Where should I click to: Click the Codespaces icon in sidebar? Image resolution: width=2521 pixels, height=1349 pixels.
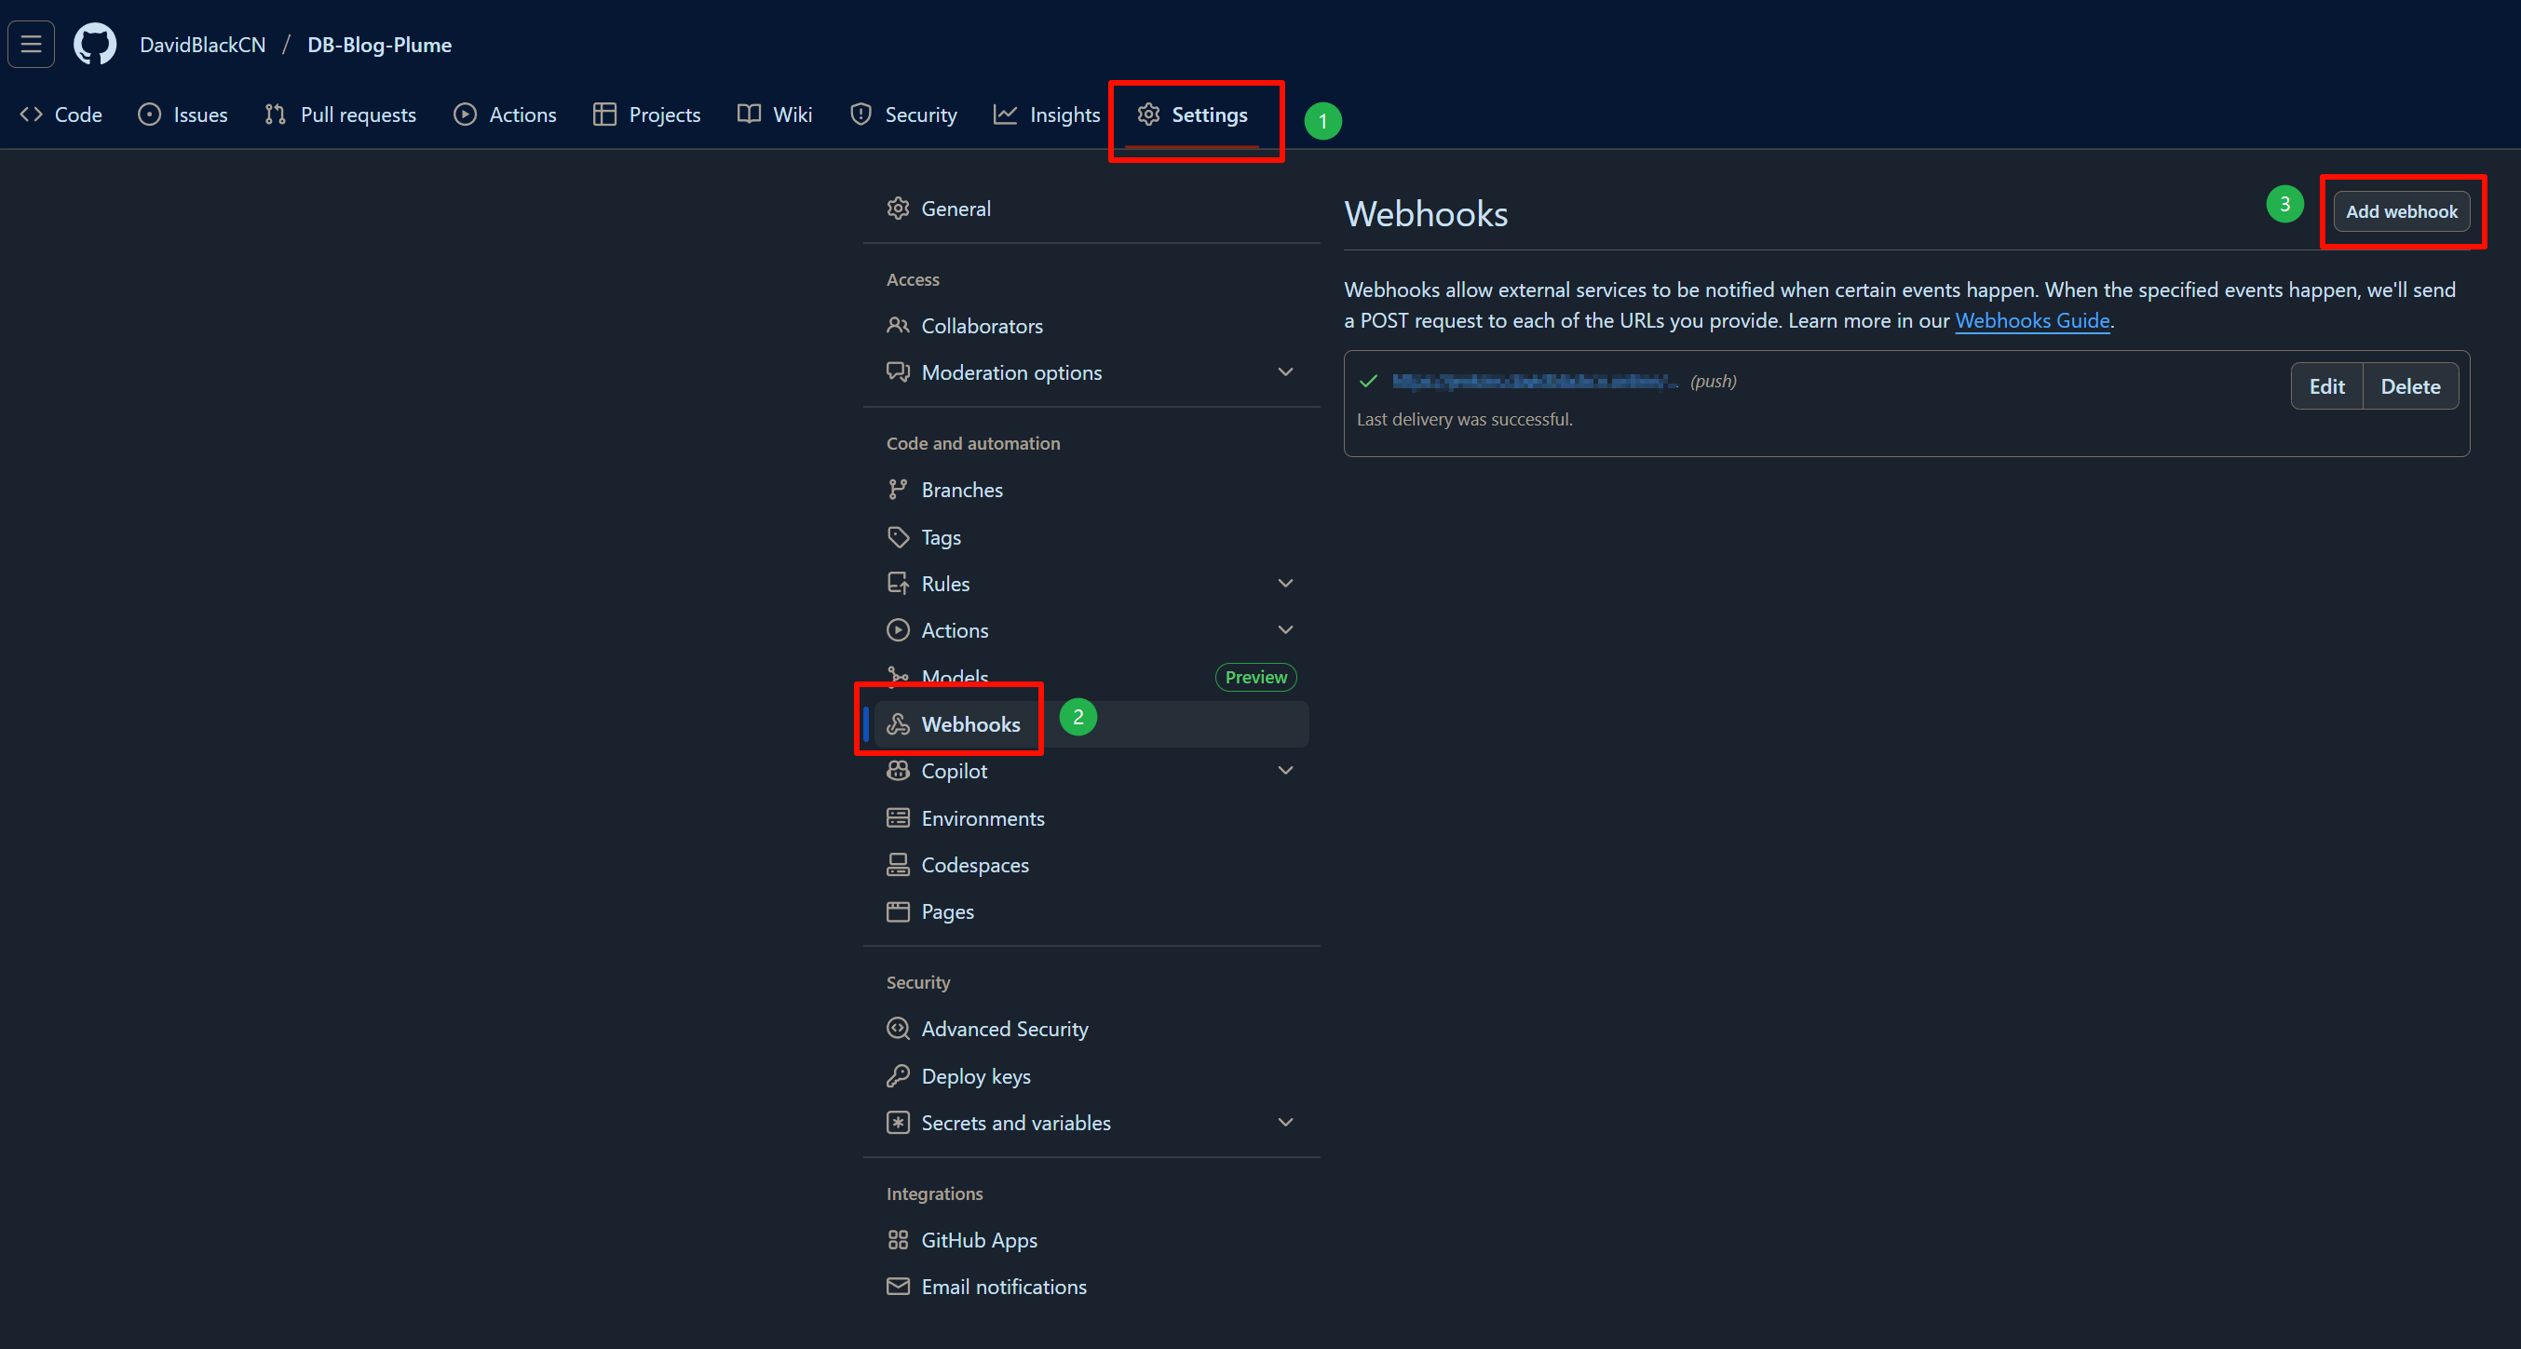(x=898, y=865)
